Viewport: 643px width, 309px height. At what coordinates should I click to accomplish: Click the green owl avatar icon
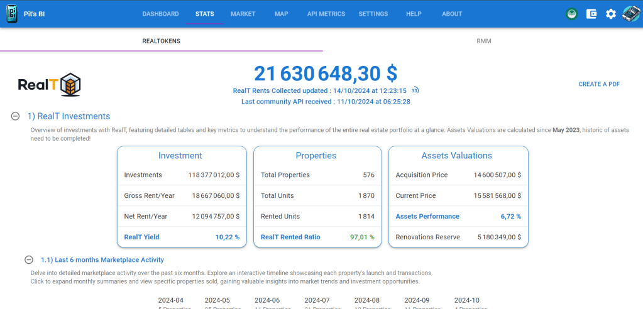pyautogui.click(x=571, y=14)
